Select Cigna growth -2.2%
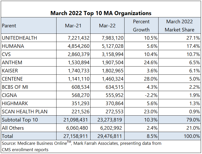This screenshot has height=154, width=202. pos(151,95)
